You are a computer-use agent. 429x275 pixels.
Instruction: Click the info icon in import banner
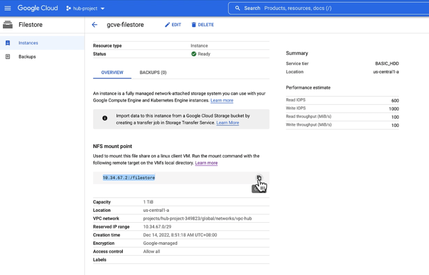point(105,118)
